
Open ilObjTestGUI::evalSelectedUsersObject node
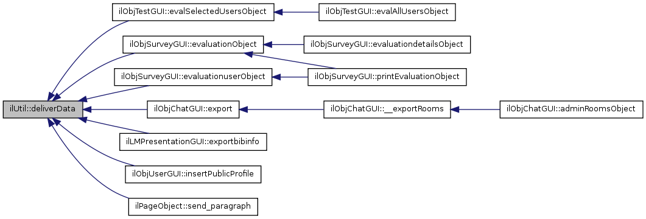coord(193,12)
